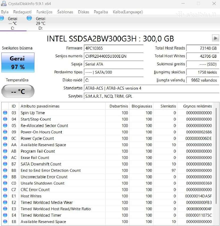
Task: Click status orb for drive D:
Action: pyautogui.click(x=29, y=18)
